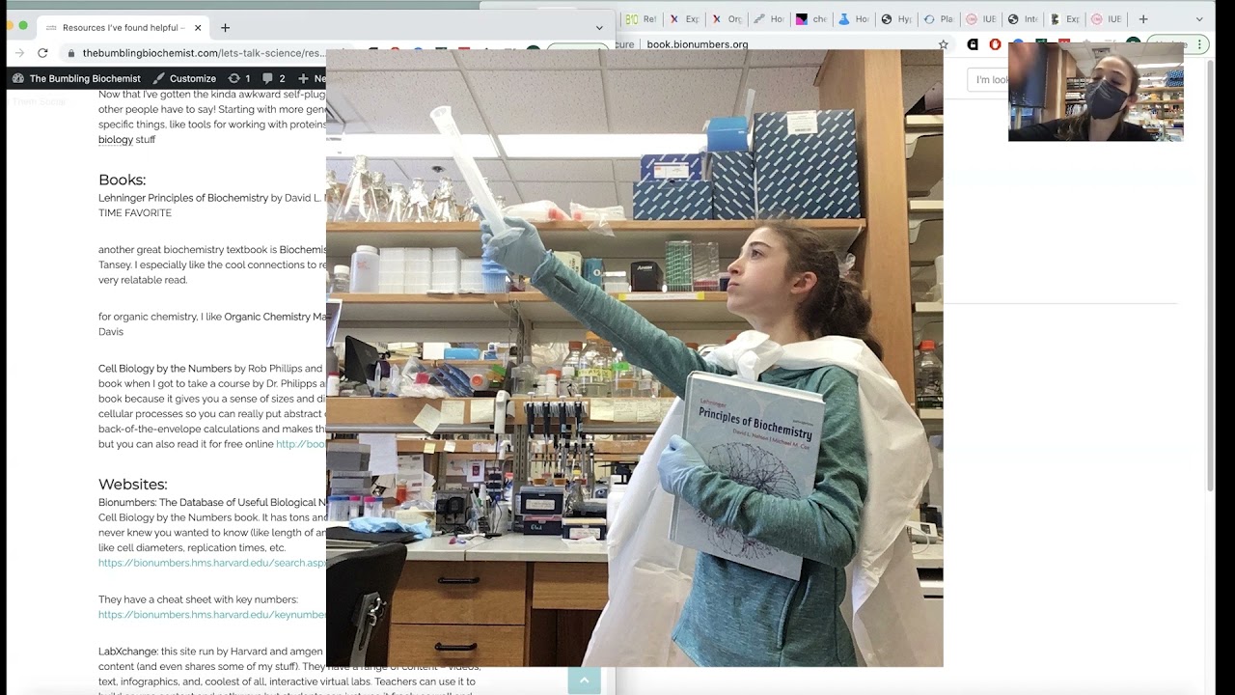Bookmark the page with the star icon
This screenshot has height=695, width=1235.
[943, 44]
